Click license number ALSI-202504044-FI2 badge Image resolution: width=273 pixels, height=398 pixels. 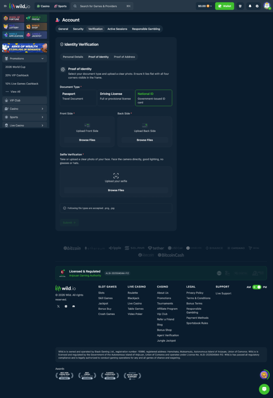click(117, 273)
